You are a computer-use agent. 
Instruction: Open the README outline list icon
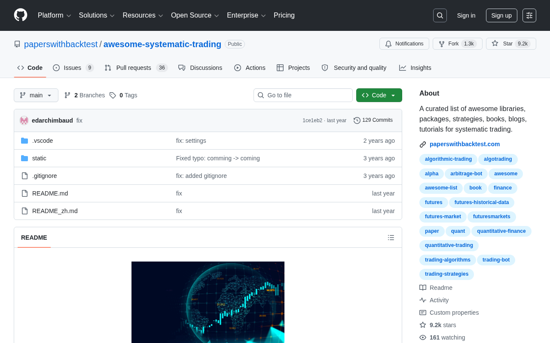(x=391, y=238)
